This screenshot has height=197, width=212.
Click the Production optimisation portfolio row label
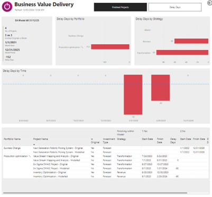[17, 156]
